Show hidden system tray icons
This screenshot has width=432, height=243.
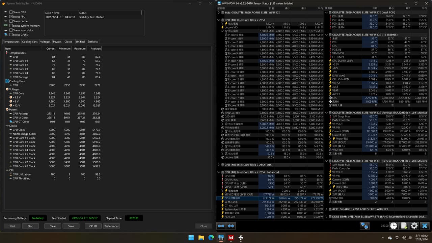point(383,238)
